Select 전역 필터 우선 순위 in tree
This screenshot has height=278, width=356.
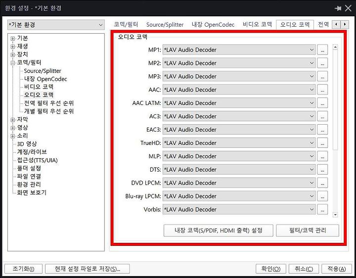(49, 103)
